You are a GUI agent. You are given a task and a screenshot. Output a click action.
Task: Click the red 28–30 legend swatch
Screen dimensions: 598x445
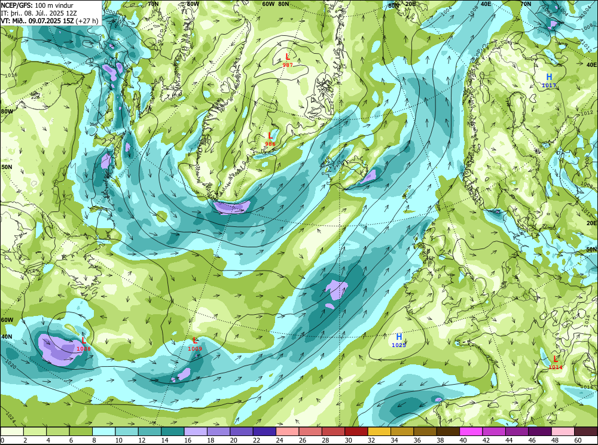tap(333, 431)
